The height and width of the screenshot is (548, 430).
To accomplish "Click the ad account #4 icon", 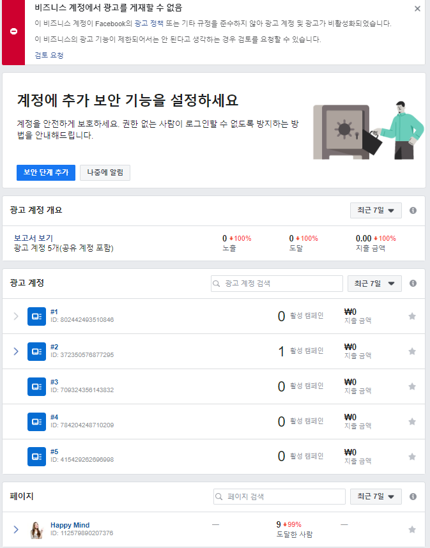I will 36,422.
